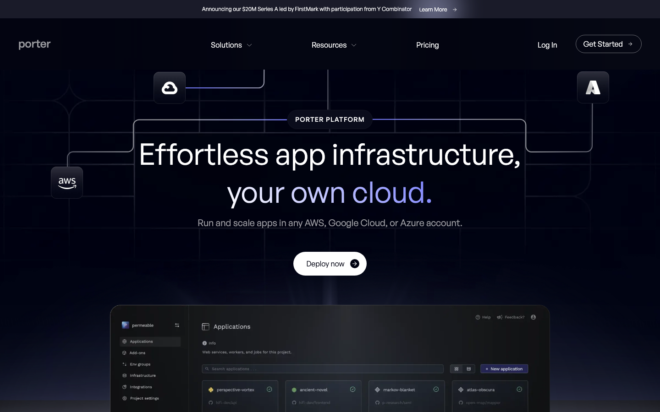
Task: Expand the Solutions dropdown chevron
Action: click(x=249, y=45)
